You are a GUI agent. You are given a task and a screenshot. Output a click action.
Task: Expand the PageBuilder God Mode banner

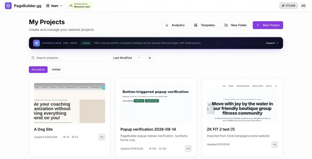[272, 43]
